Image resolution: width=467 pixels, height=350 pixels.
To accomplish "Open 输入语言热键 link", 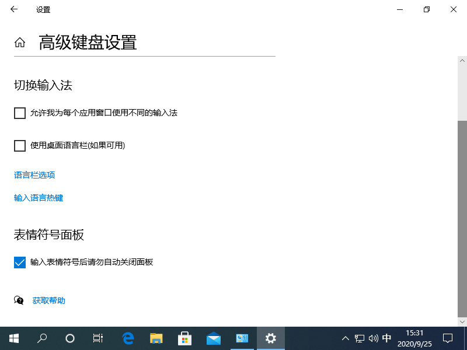I will [38, 197].
